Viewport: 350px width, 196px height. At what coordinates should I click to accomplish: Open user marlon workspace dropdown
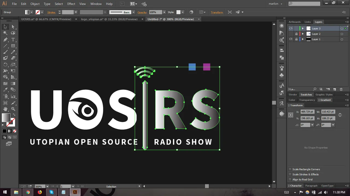tap(275, 4)
